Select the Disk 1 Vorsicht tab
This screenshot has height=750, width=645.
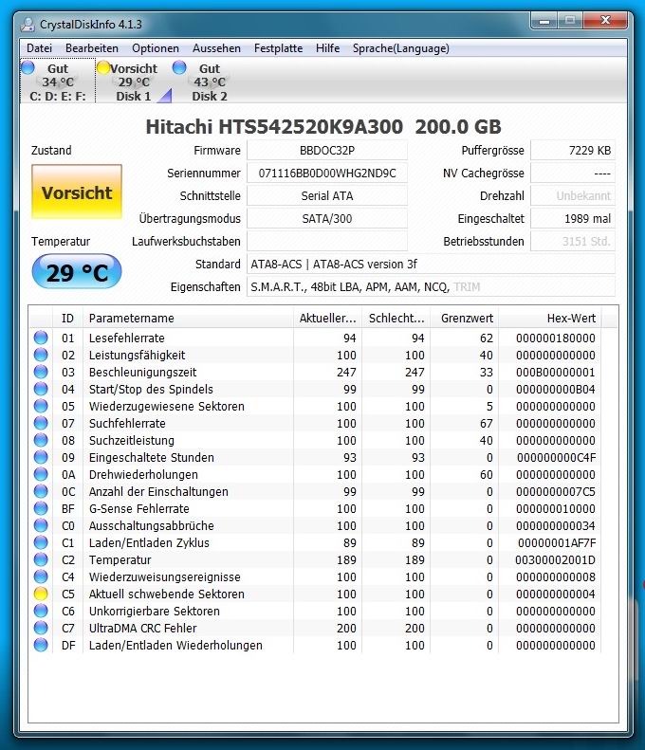tap(134, 81)
